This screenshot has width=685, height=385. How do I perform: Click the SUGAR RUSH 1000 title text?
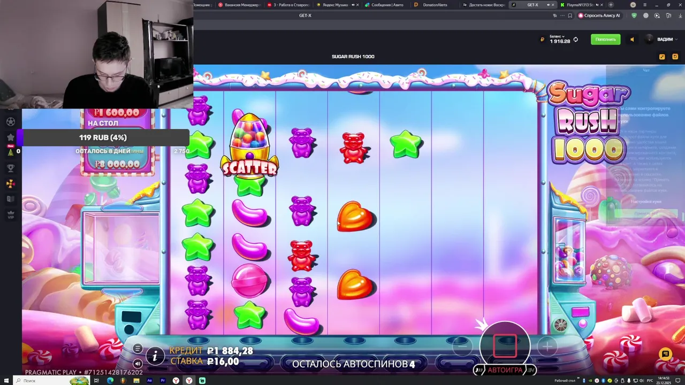point(353,57)
